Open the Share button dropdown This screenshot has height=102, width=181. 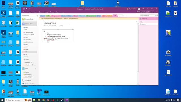point(153,12)
